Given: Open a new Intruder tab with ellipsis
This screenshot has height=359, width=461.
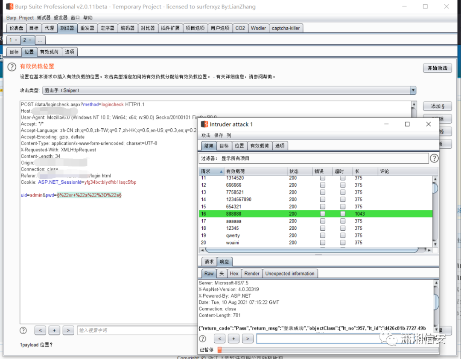Looking at the screenshot, I should pyautogui.click(x=40, y=40).
